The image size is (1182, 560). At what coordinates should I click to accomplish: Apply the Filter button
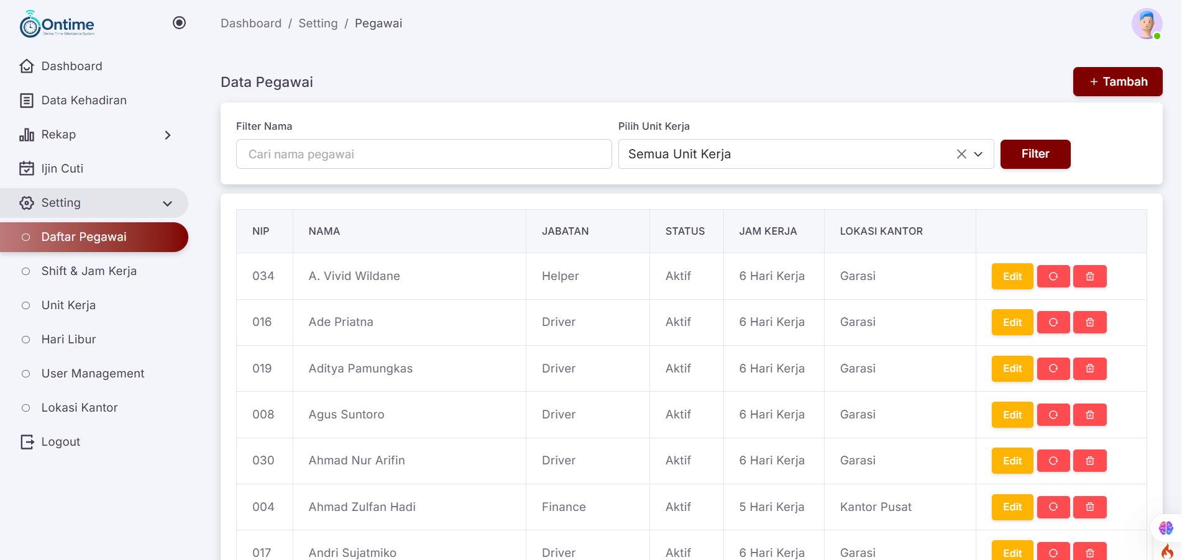(1035, 154)
